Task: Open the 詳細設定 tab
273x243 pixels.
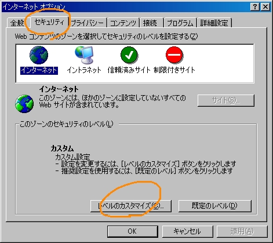Action: tap(214, 23)
